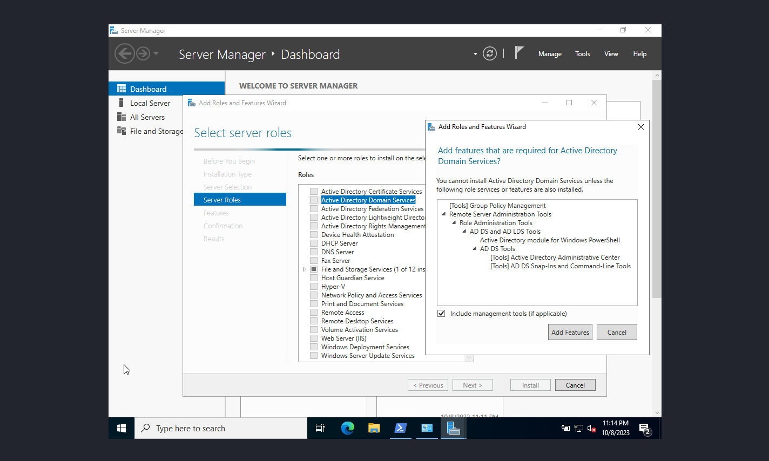The height and width of the screenshot is (461, 769).
Task: Check Active Directory Federation Services
Action: (314, 209)
